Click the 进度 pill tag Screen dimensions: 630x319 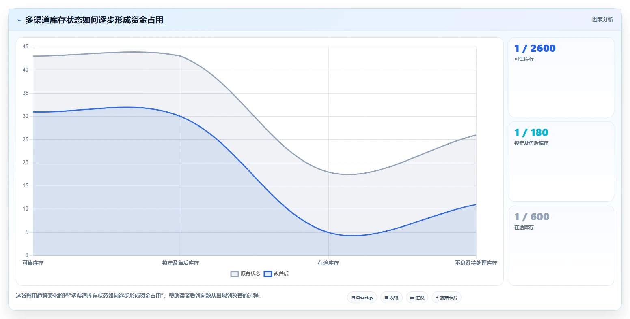click(x=417, y=298)
